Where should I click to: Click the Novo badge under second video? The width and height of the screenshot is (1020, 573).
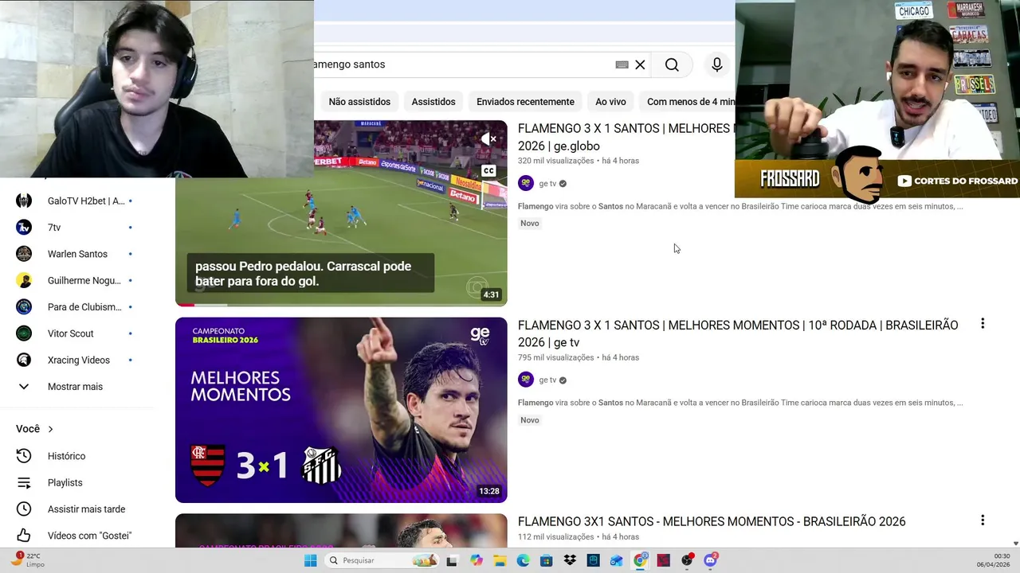tap(530, 420)
